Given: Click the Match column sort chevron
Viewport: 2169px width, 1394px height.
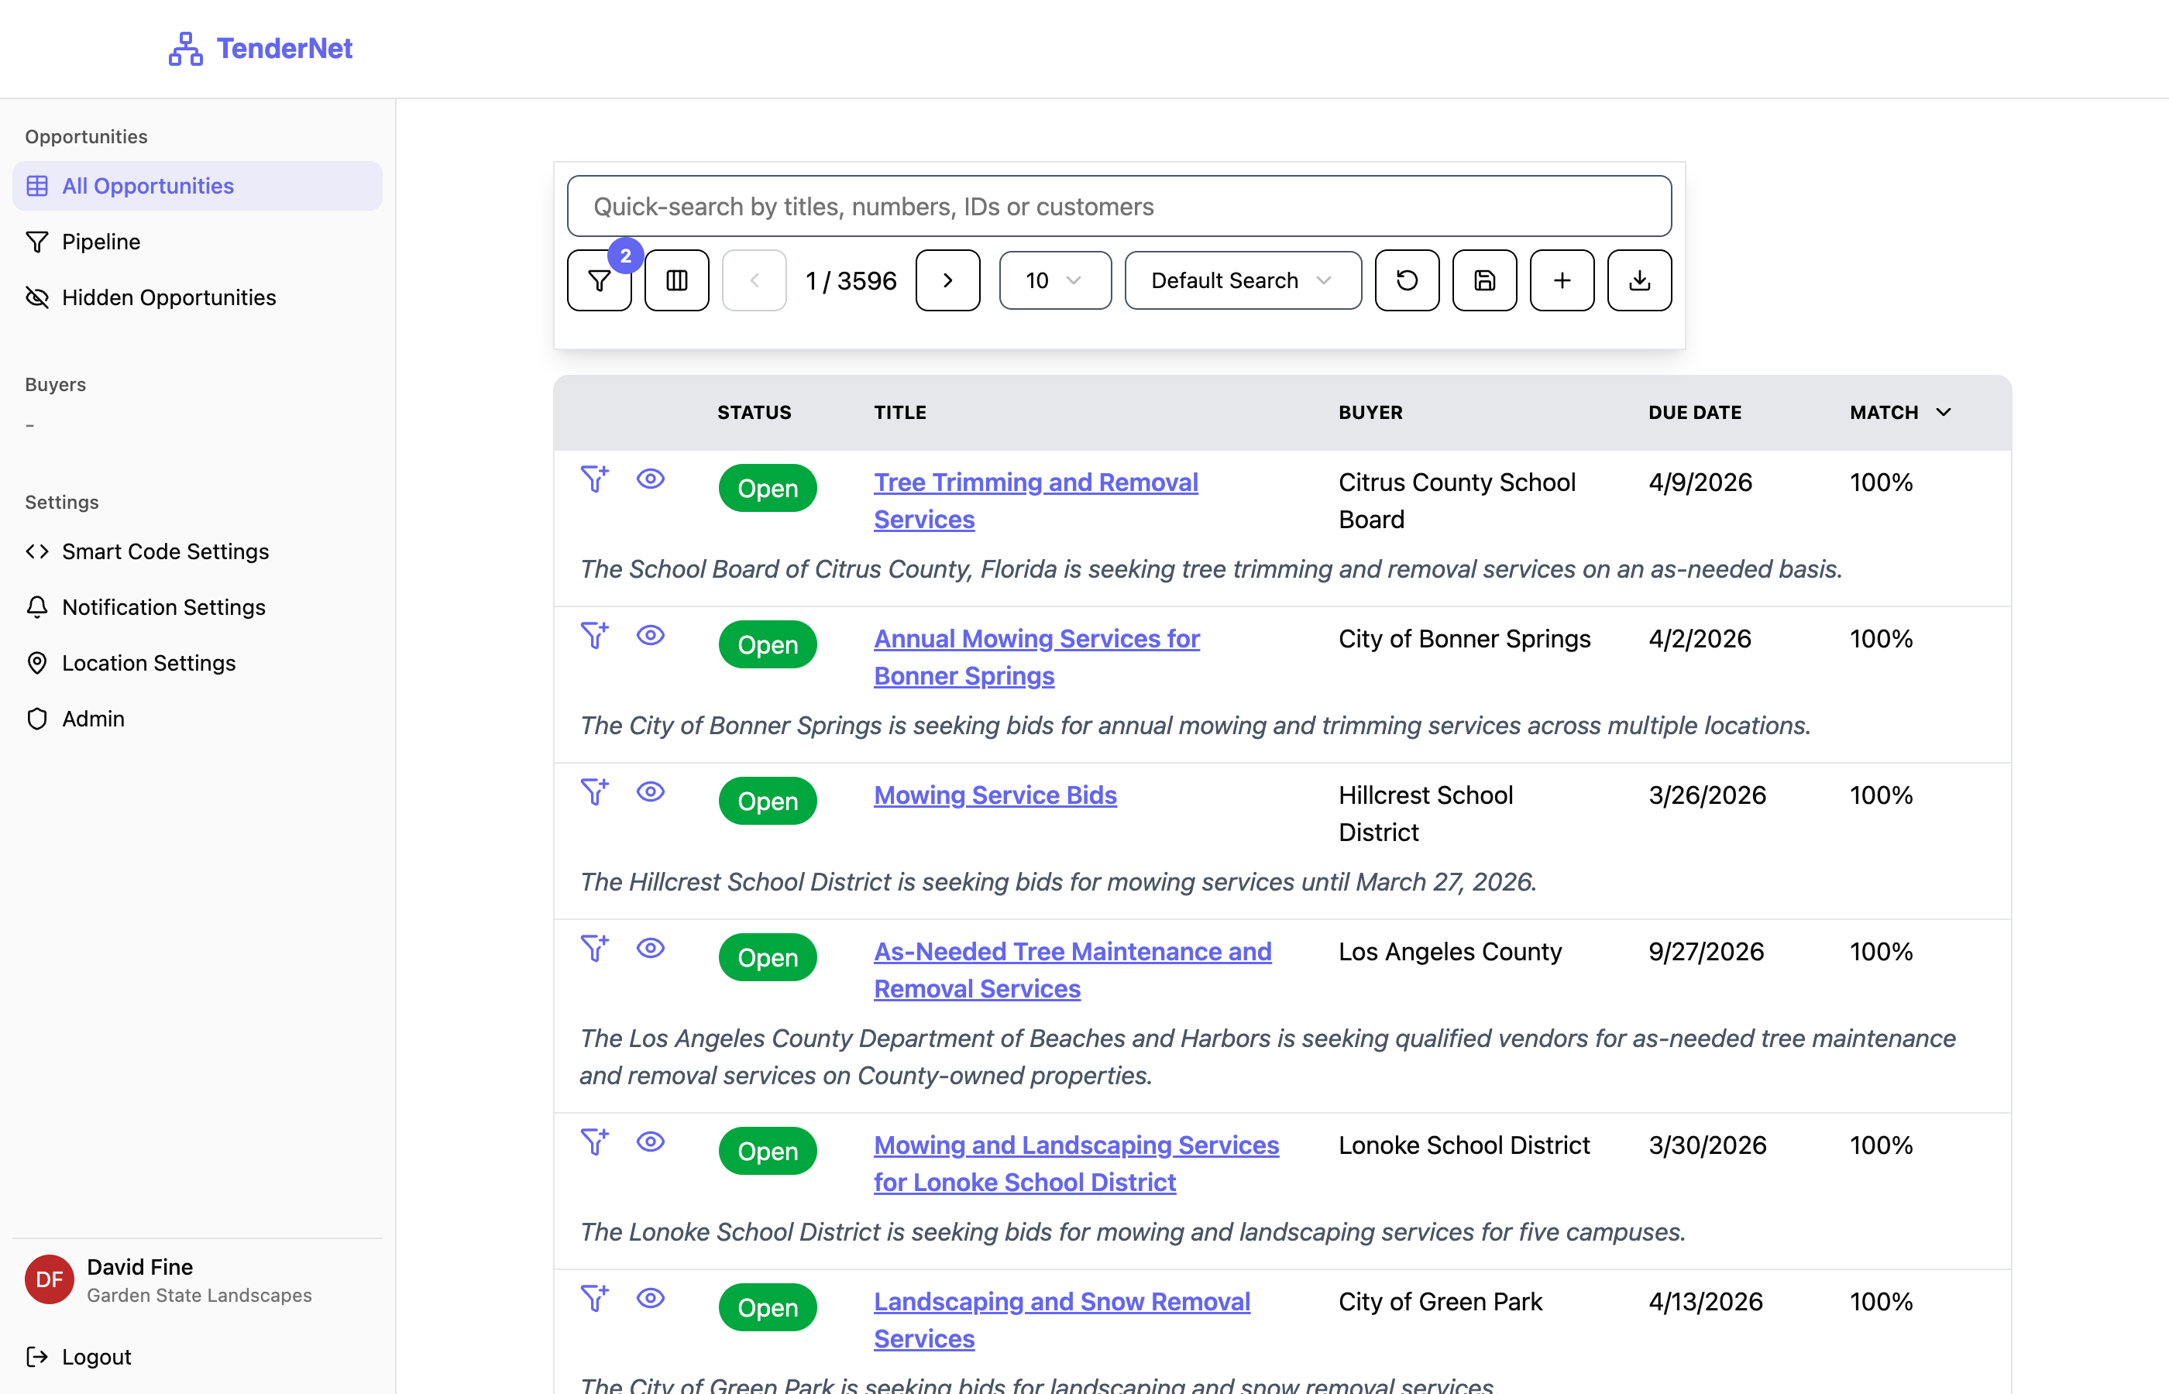Looking at the screenshot, I should 1943,413.
